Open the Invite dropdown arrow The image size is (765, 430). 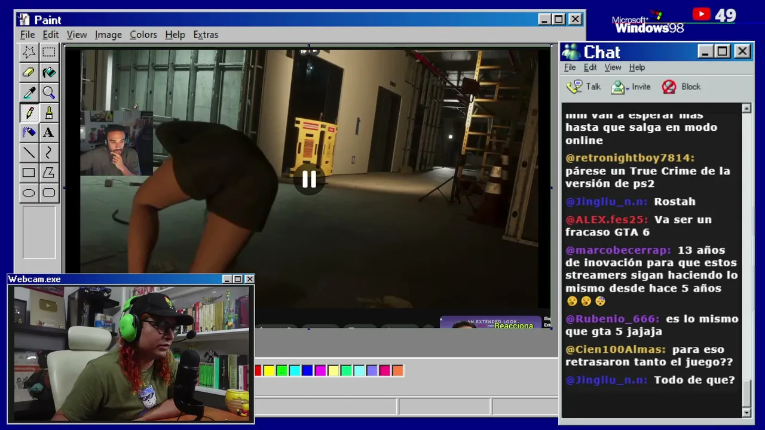(x=628, y=88)
